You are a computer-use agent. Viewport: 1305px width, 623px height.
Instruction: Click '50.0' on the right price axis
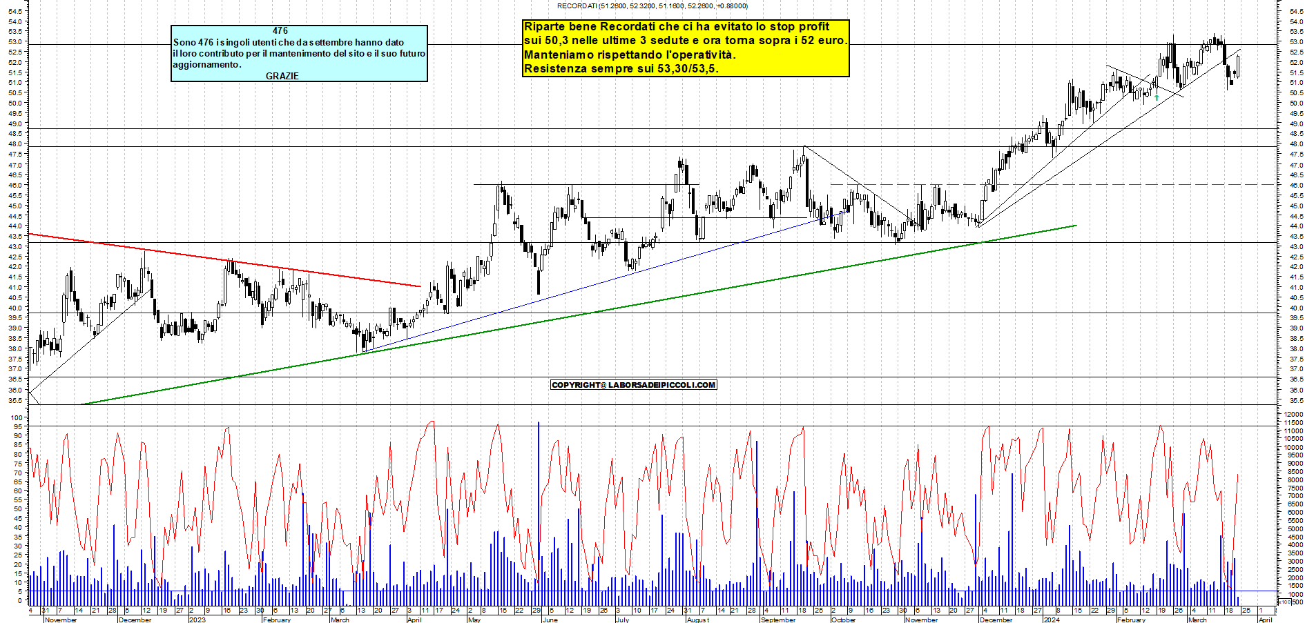click(1295, 103)
